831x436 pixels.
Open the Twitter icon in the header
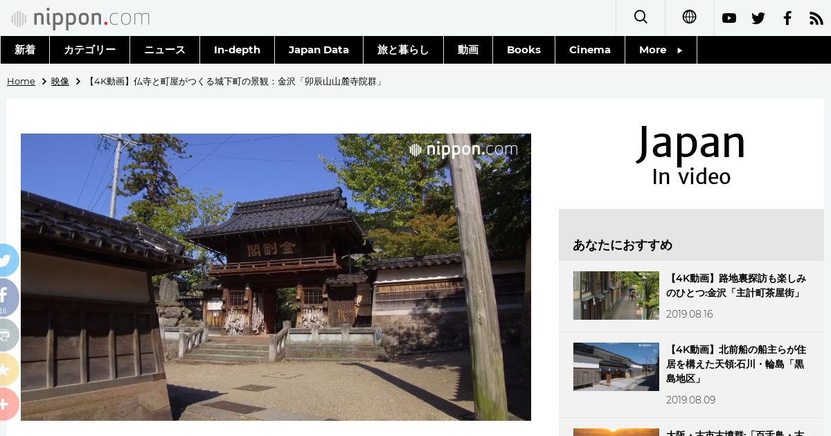[758, 19]
